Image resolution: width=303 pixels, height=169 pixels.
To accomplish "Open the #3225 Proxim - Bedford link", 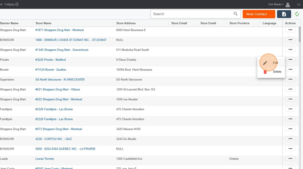I will tap(50, 60).
